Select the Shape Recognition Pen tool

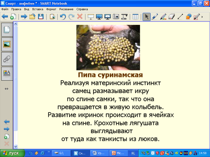pyautogui.click(x=197, y=17)
